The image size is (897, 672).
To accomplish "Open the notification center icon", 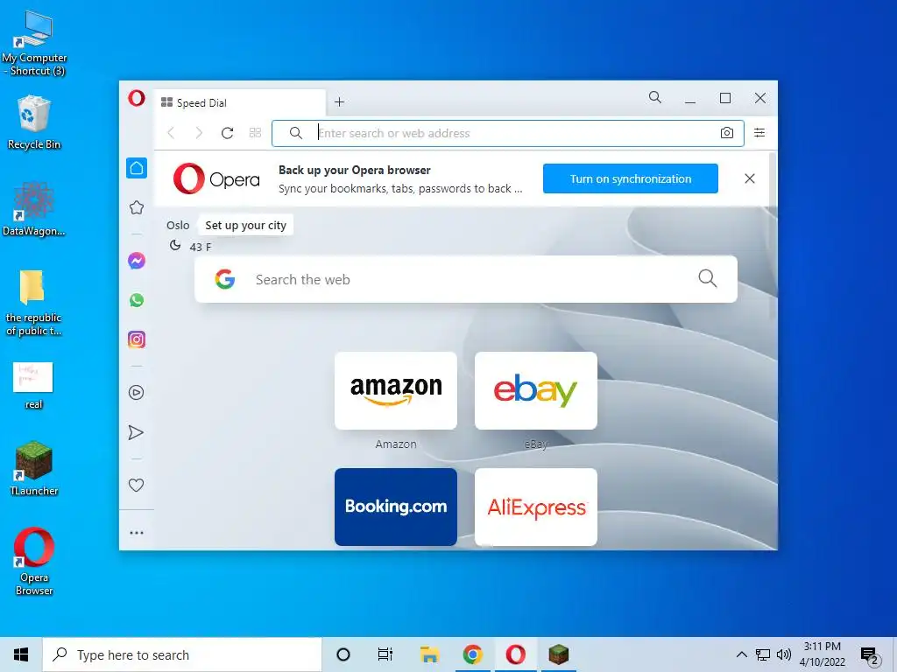I will (869, 655).
